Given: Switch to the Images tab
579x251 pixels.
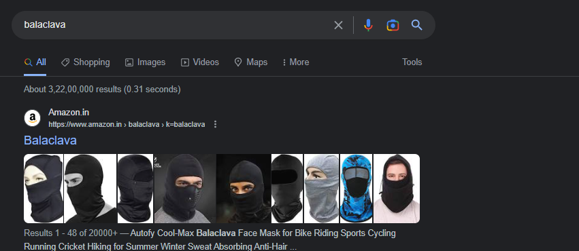Looking at the screenshot, I should (x=145, y=62).
